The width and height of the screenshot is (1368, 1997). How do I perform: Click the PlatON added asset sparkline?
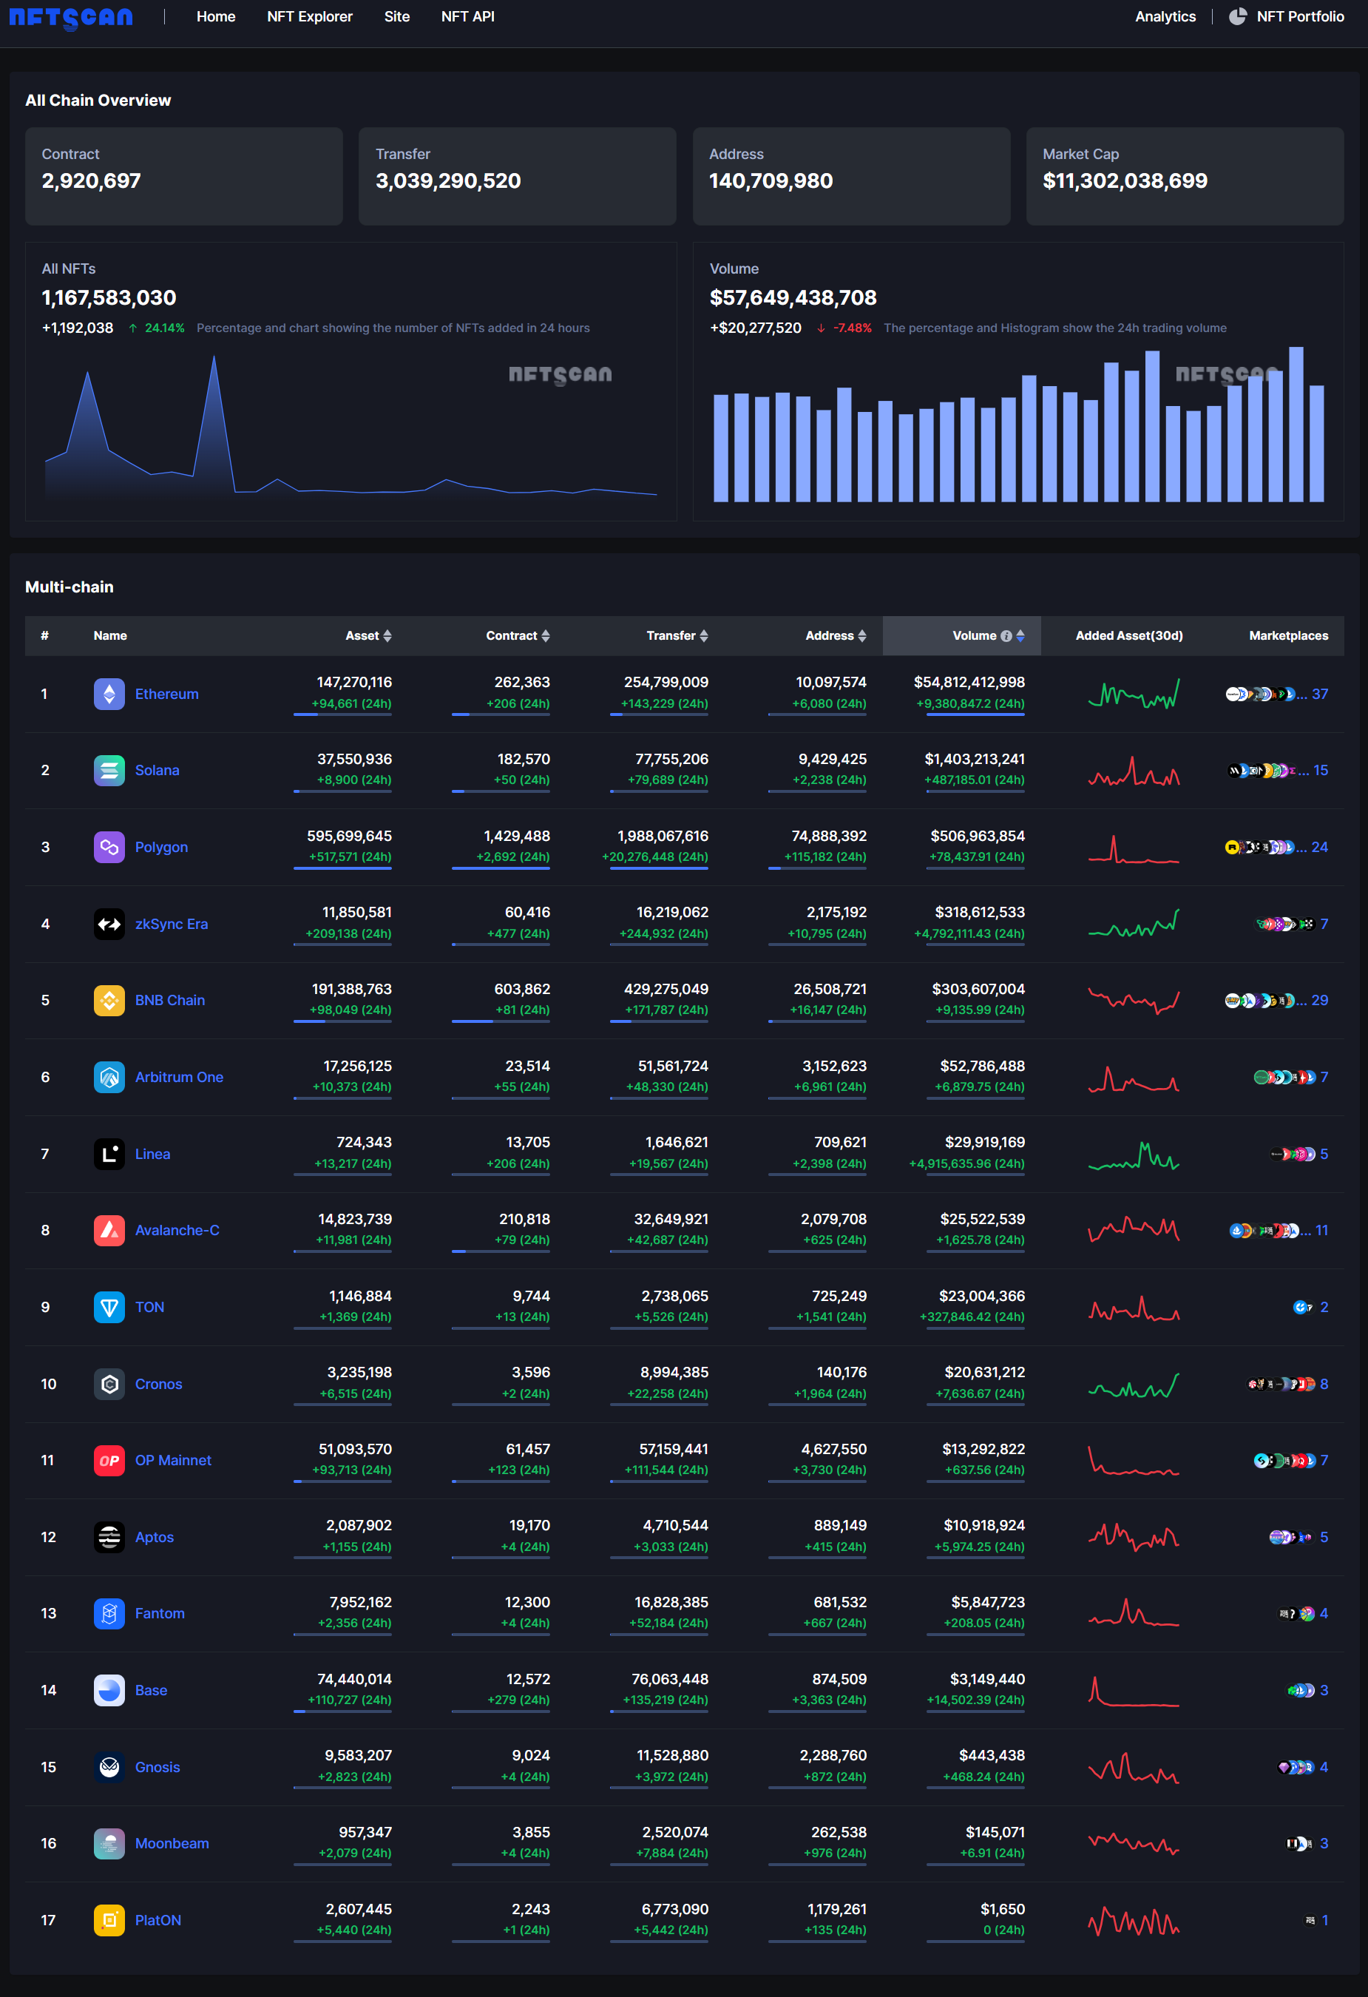click(1134, 1919)
